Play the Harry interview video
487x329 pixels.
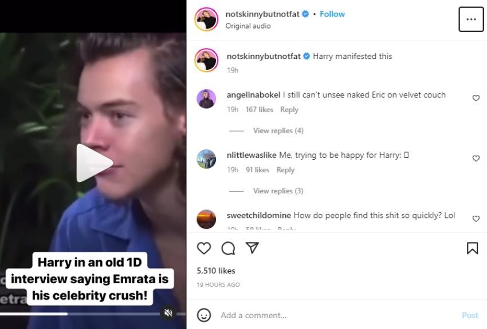coord(94,163)
